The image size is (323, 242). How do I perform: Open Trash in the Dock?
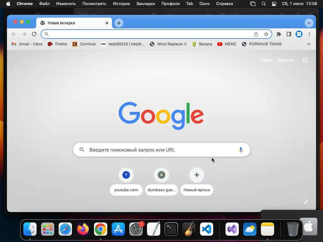coord(293,229)
